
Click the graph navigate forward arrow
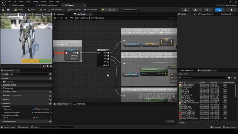click(66, 18)
